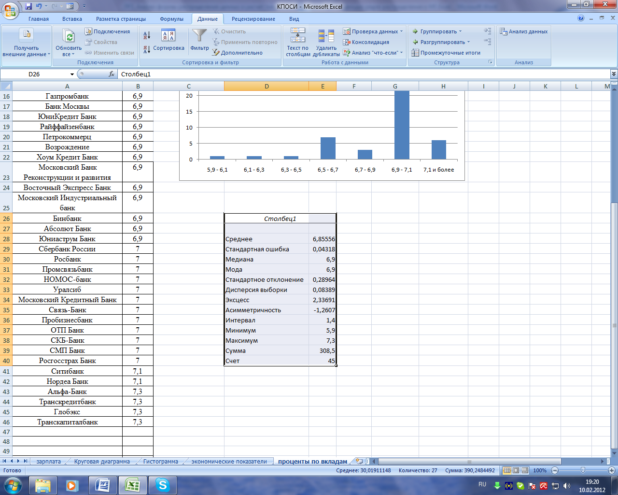Switch to sheet зарплата
Image resolution: width=618 pixels, height=495 pixels.
[x=48, y=461]
